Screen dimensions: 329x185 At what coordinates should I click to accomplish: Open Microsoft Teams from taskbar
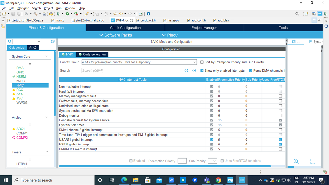click(x=207, y=180)
